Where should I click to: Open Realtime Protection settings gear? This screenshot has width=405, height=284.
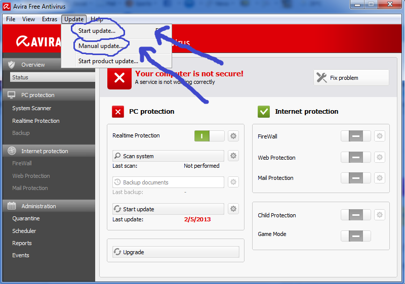click(x=233, y=136)
